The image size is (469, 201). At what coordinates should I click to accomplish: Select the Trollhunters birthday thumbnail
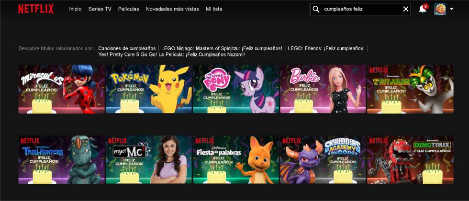click(62, 160)
